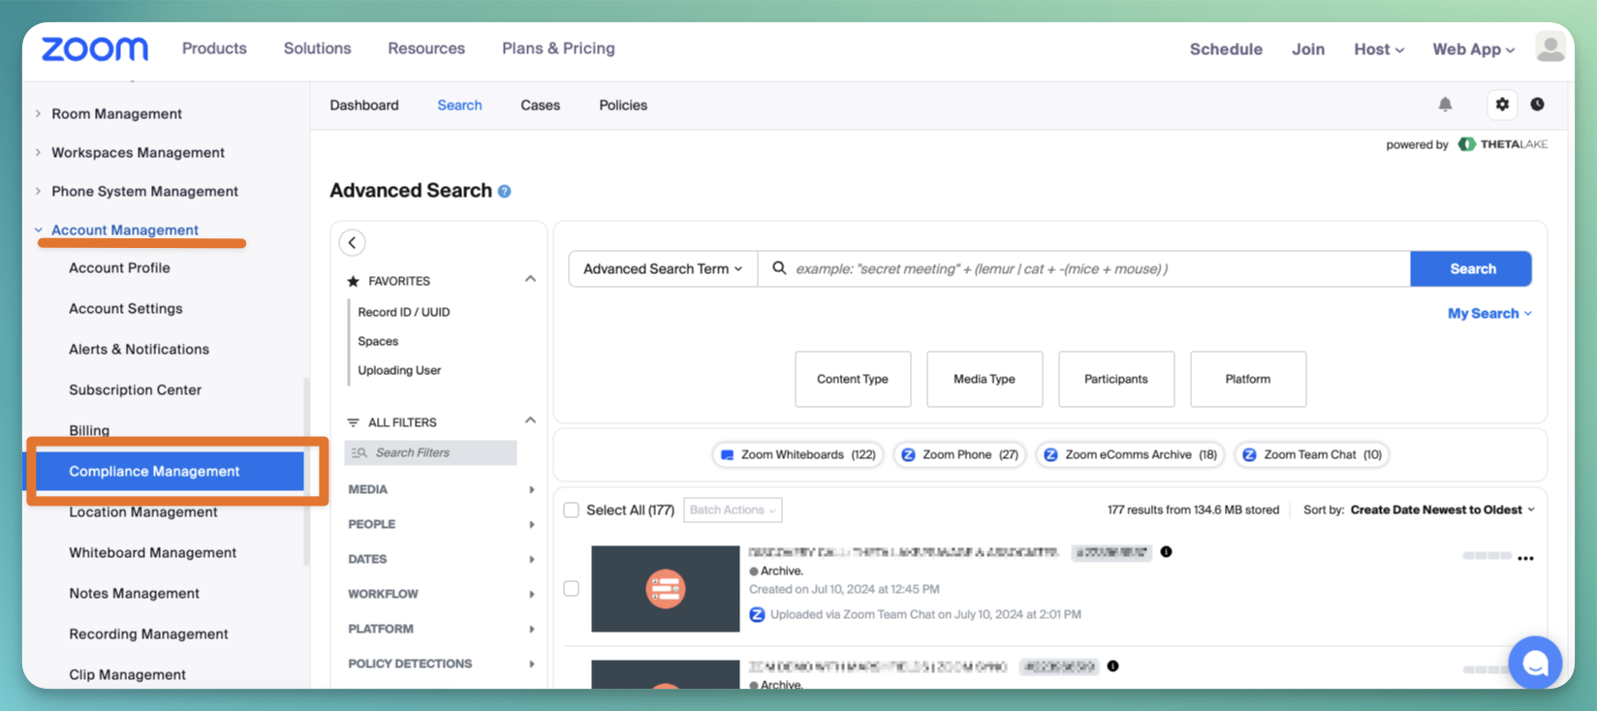
Task: Collapse filter panel with back arrow
Action: pyautogui.click(x=353, y=243)
